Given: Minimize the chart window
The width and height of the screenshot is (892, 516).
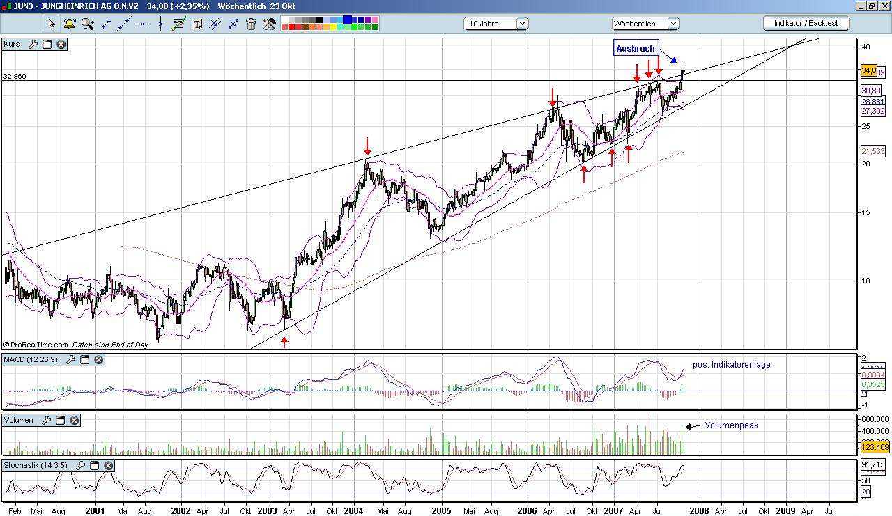Looking at the screenshot, I should (x=860, y=6).
